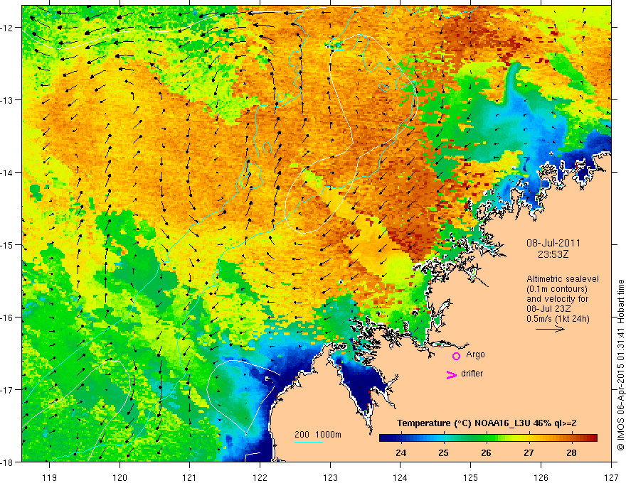Click the magenta drifter arrowhead legend symbol
626x483 pixels.
451,374
